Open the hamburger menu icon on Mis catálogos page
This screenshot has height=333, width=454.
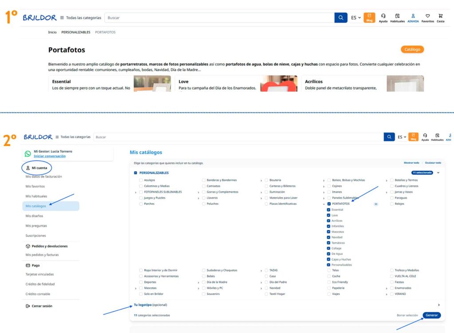click(57, 137)
